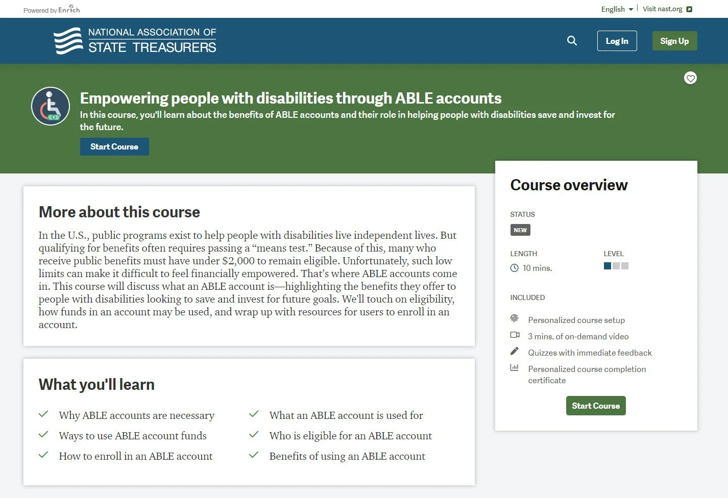Click Start Course in the Course overview panel
Viewport: 728px width, 498px height.
coord(596,406)
